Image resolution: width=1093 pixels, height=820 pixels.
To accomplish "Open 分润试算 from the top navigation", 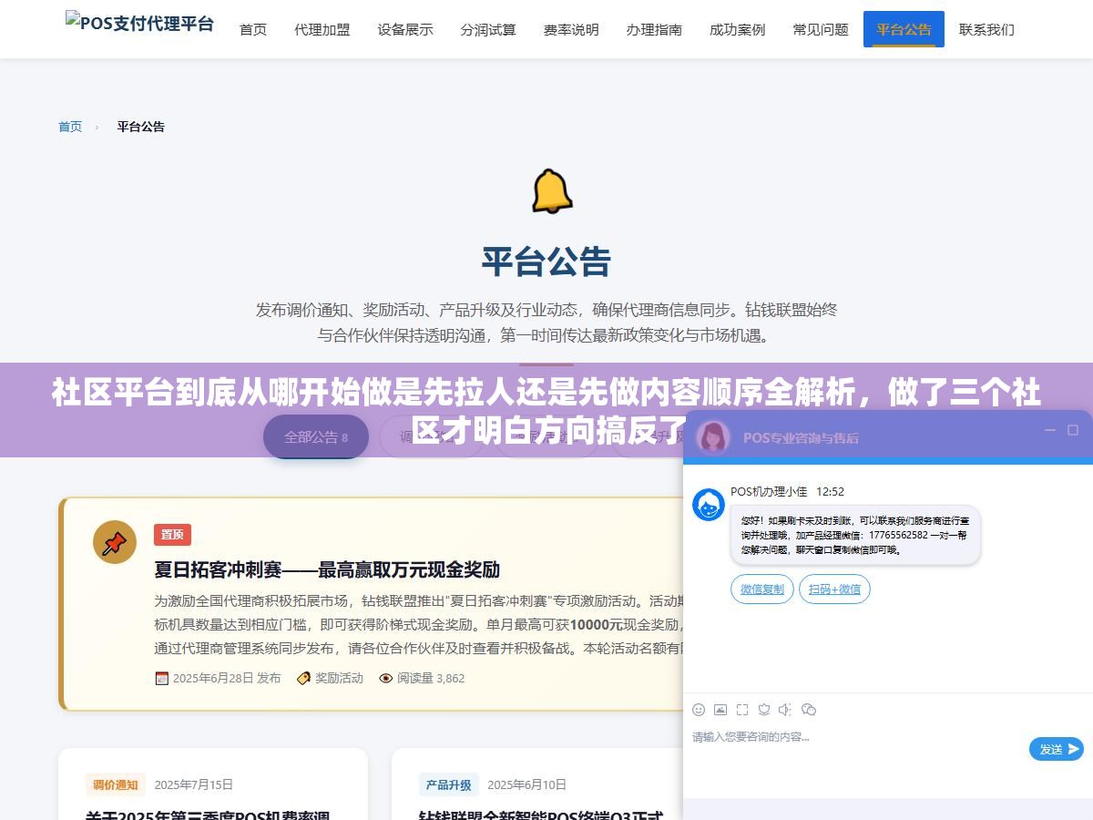I will [488, 29].
